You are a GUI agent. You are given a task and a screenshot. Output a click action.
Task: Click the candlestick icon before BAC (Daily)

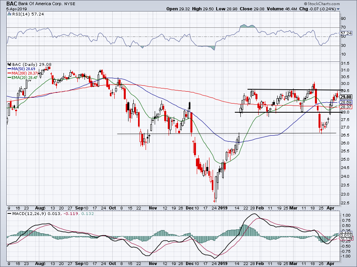click(x=10, y=64)
